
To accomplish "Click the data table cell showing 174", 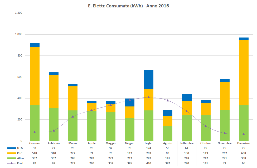I will pos(149,148).
